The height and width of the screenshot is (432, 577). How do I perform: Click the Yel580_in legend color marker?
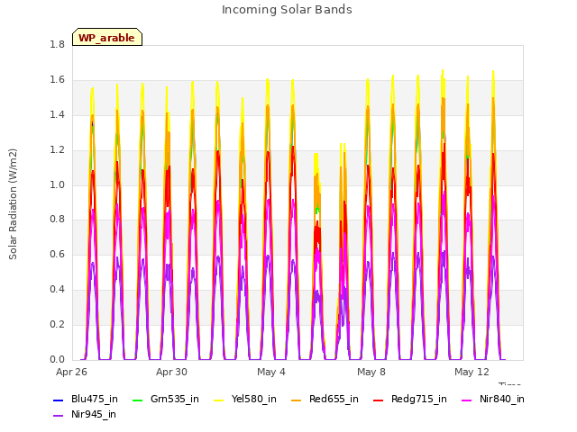pyautogui.click(x=218, y=400)
